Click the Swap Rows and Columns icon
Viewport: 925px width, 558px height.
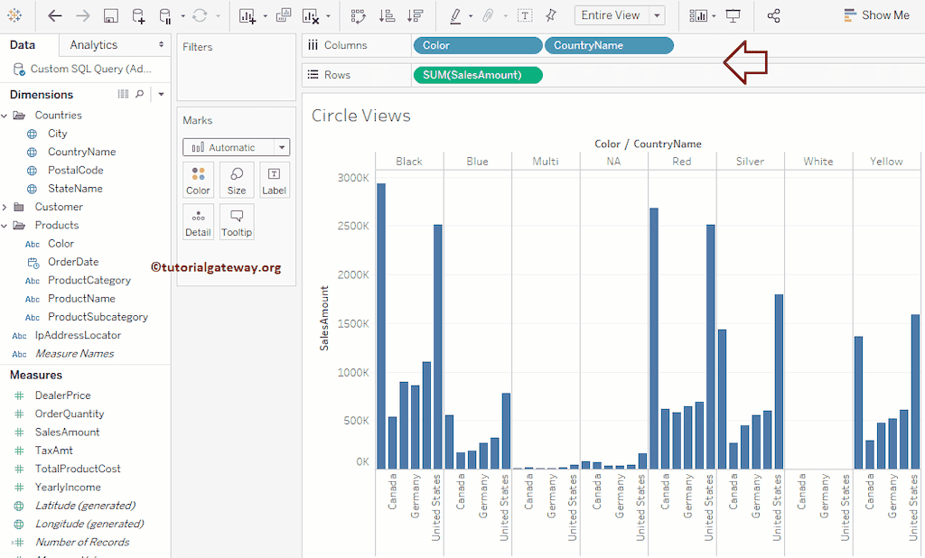359,14
